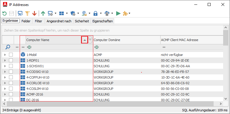Tick the checkbox for 4-CODSKI-W10

(11, 72)
